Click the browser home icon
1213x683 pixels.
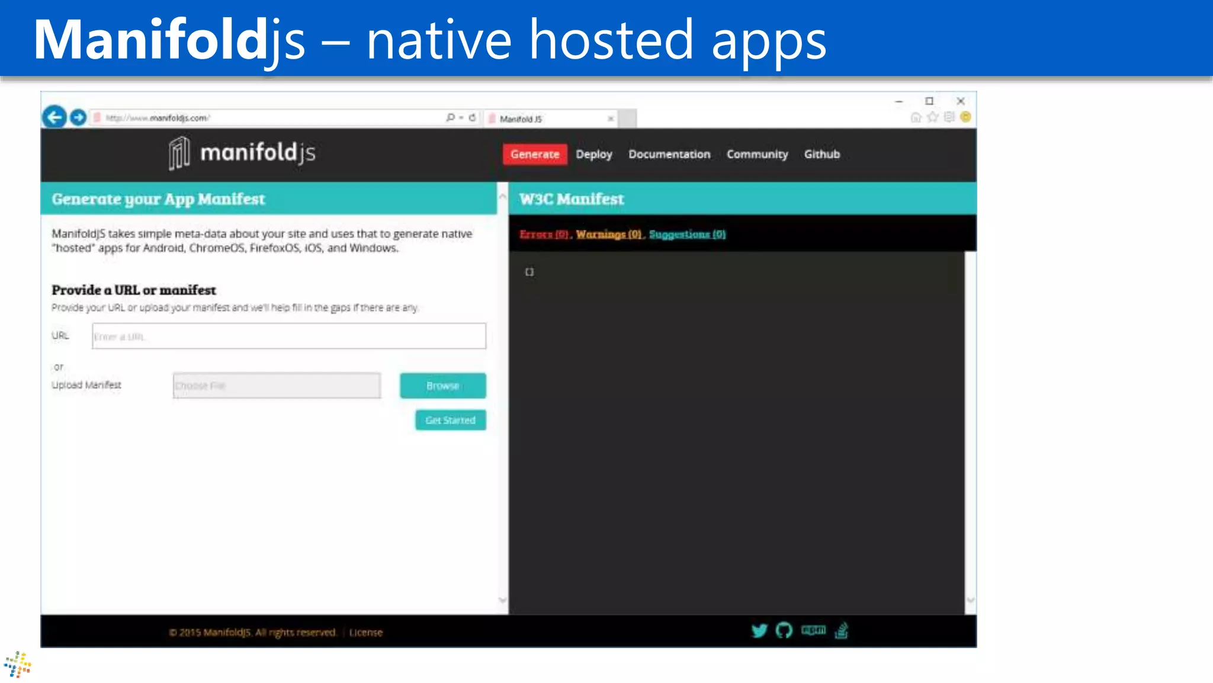pyautogui.click(x=916, y=117)
